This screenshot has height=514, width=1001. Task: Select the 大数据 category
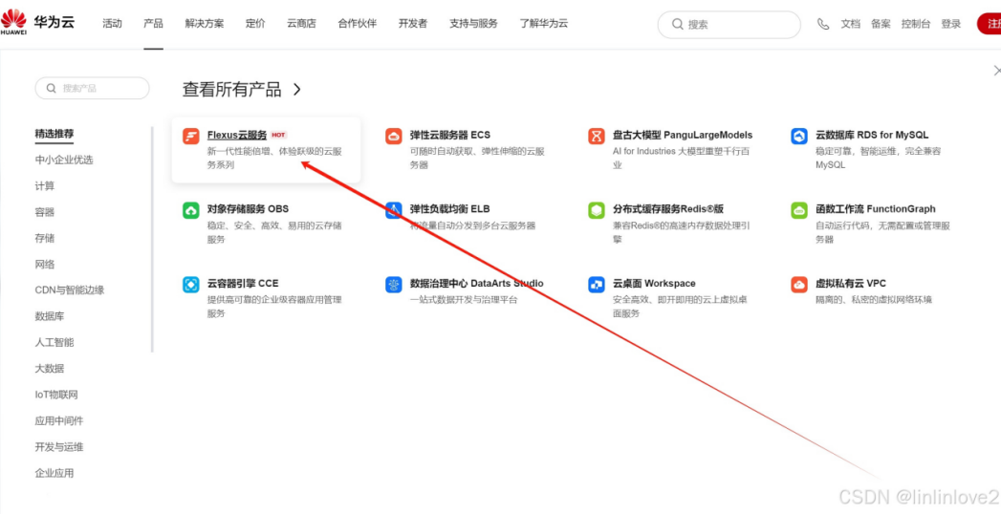point(50,369)
